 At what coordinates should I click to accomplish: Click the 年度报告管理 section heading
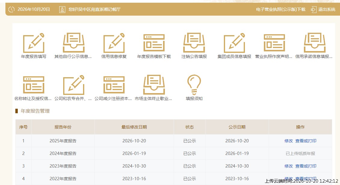35,111
